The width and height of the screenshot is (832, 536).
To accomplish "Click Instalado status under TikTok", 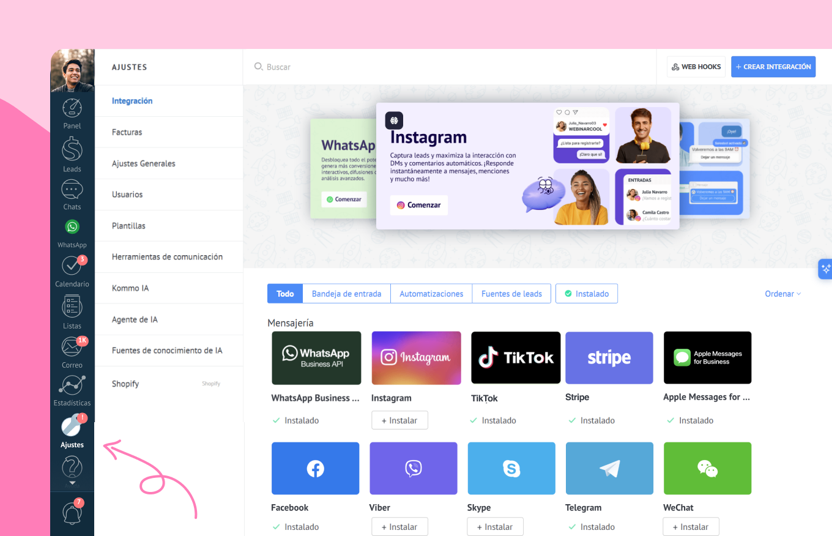I will 493,420.
